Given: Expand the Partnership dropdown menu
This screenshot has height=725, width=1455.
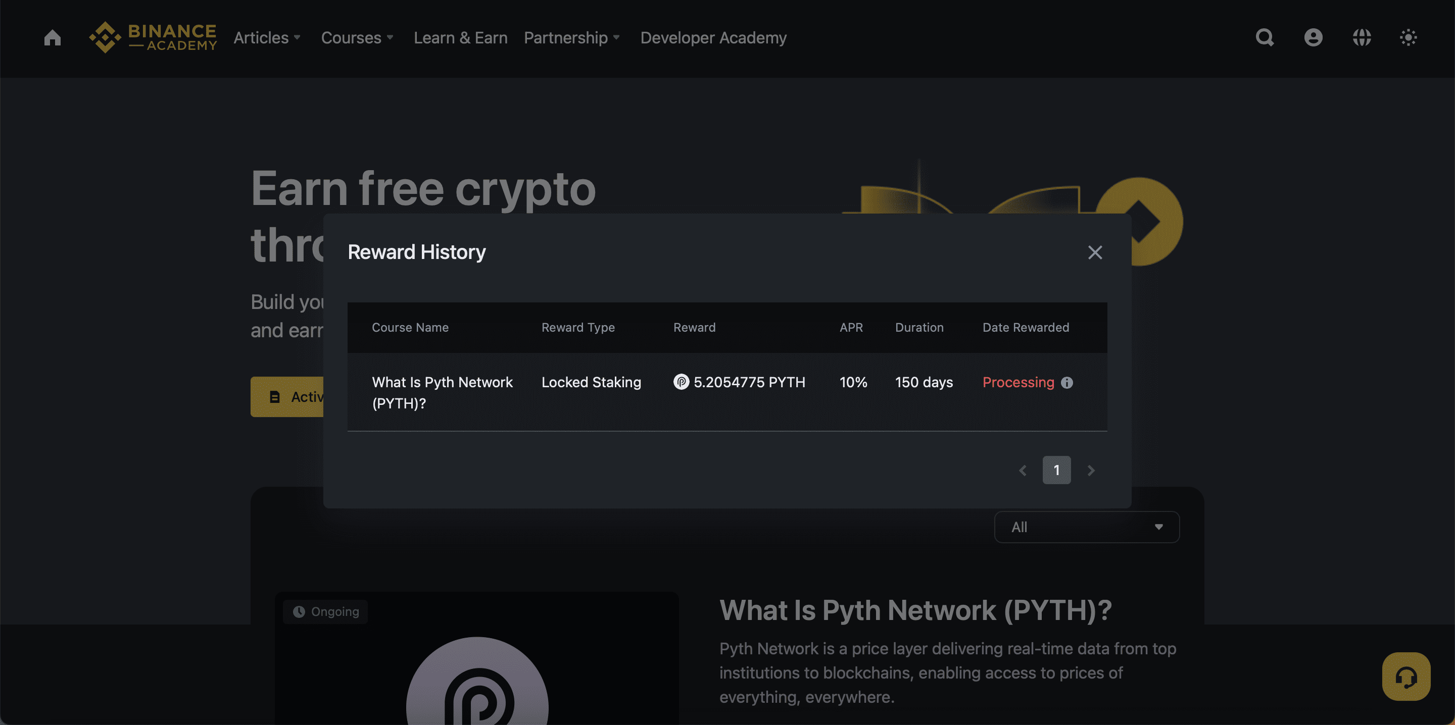Looking at the screenshot, I should pos(571,38).
